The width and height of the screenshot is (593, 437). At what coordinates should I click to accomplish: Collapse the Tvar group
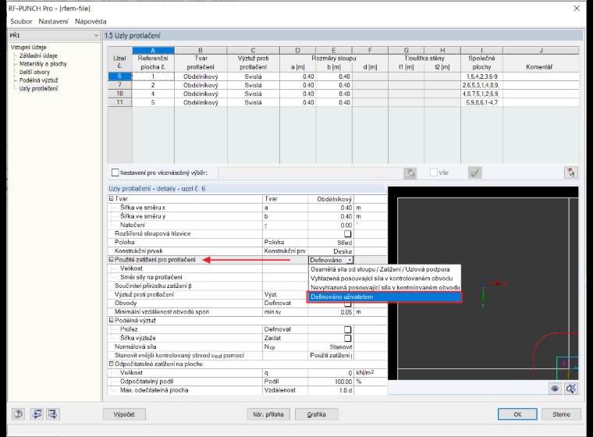(111, 199)
